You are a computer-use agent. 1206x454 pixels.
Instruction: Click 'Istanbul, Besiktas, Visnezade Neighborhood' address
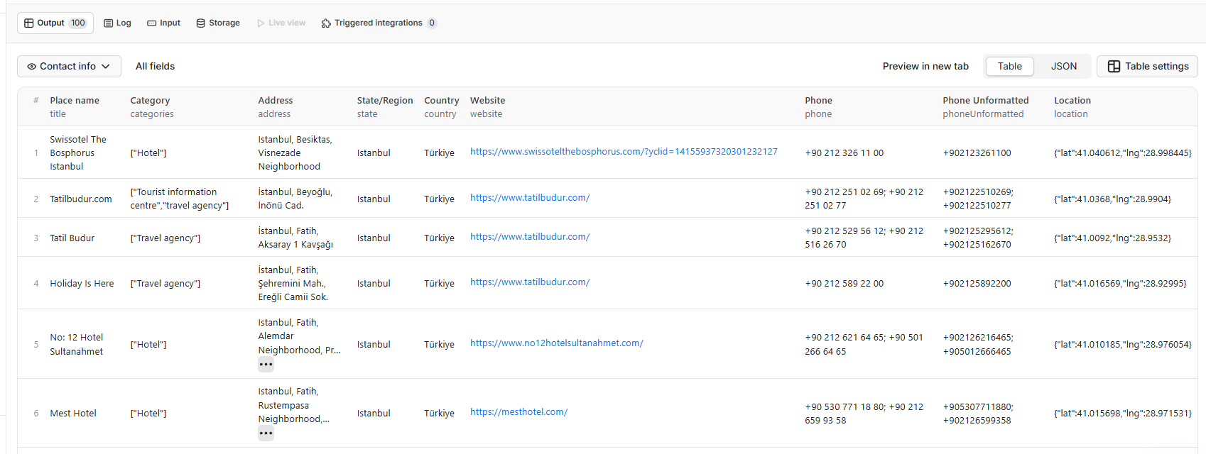[x=295, y=153]
